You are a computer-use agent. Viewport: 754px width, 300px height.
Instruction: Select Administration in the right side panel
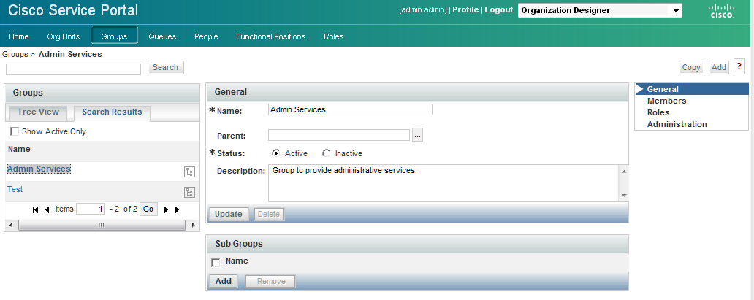[677, 124]
